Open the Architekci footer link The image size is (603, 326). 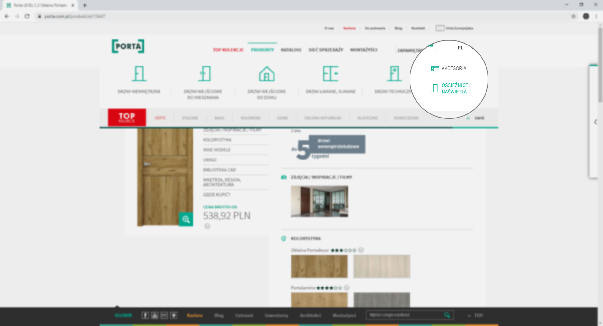pos(310,315)
